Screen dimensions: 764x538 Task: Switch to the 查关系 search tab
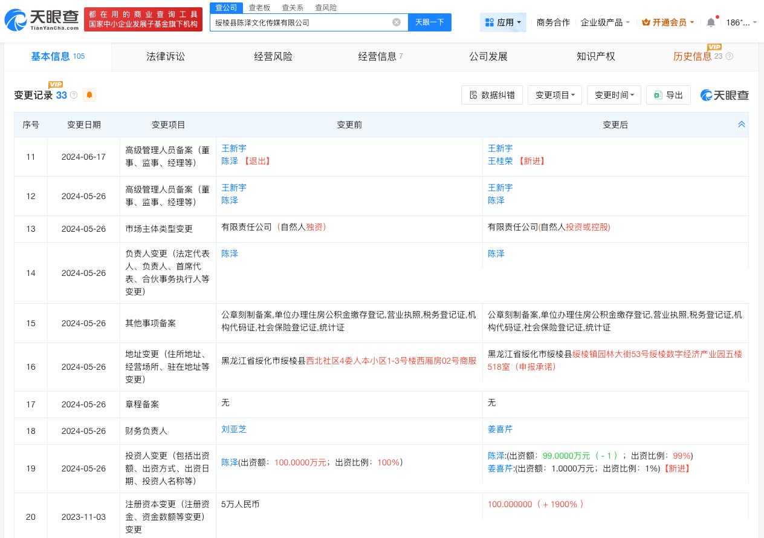tap(293, 8)
